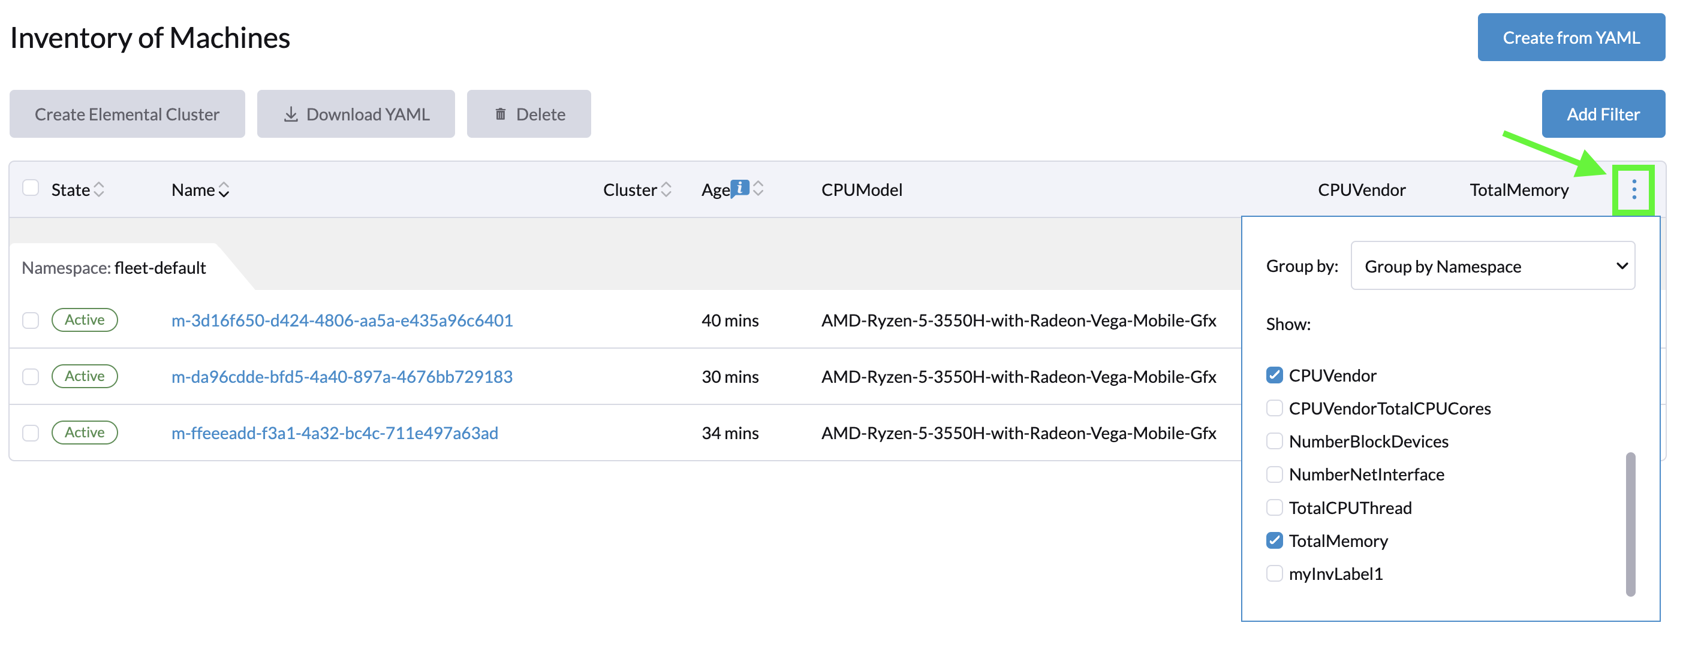This screenshot has height=647, width=1686.
Task: Click the Active badge on the first machine
Action: click(85, 320)
